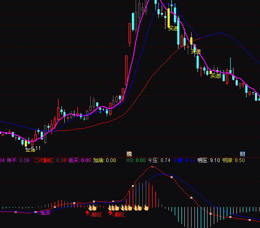Select the 明压 9.10 value label
The height and width of the screenshot is (228, 260).
pyautogui.click(x=209, y=160)
